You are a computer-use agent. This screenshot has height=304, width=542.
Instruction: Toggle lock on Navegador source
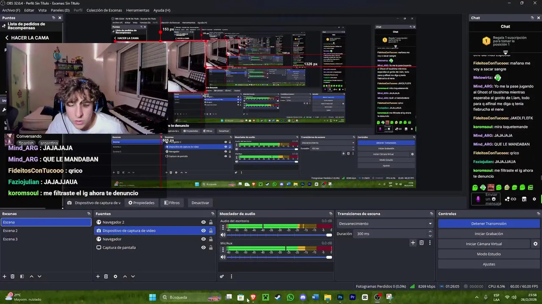click(x=210, y=239)
